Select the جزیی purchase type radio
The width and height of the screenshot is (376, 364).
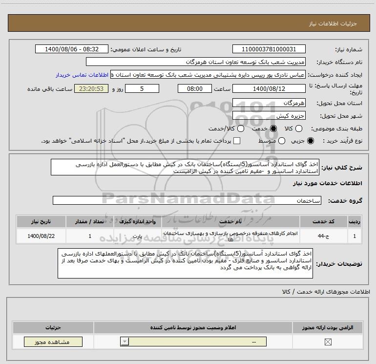311,141
